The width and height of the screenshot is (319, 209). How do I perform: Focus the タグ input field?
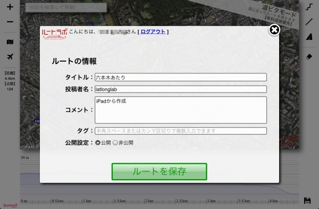point(181,131)
